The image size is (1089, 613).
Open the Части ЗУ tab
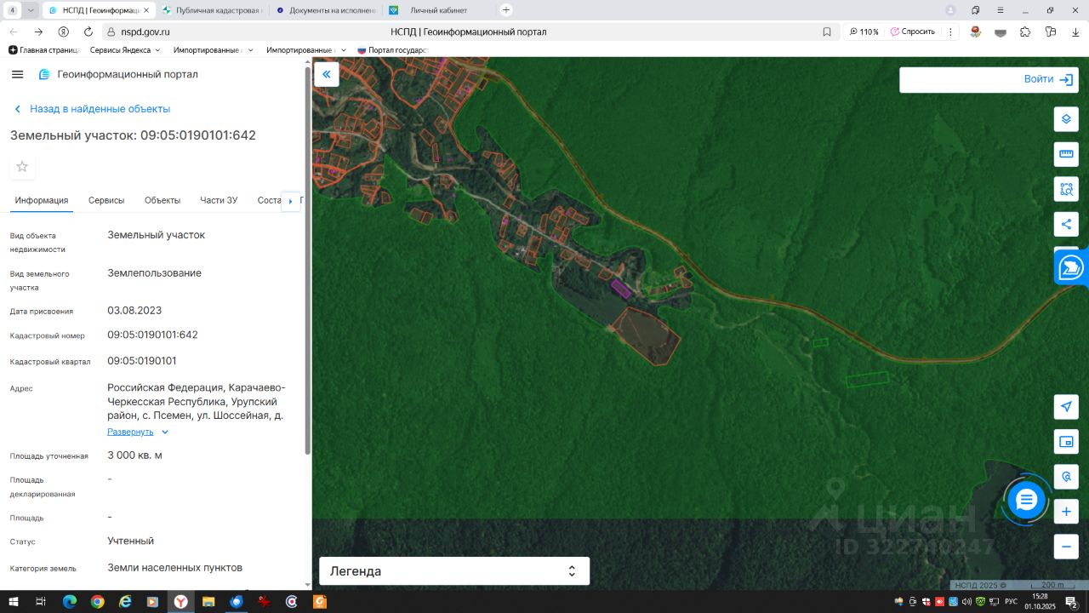pos(219,201)
